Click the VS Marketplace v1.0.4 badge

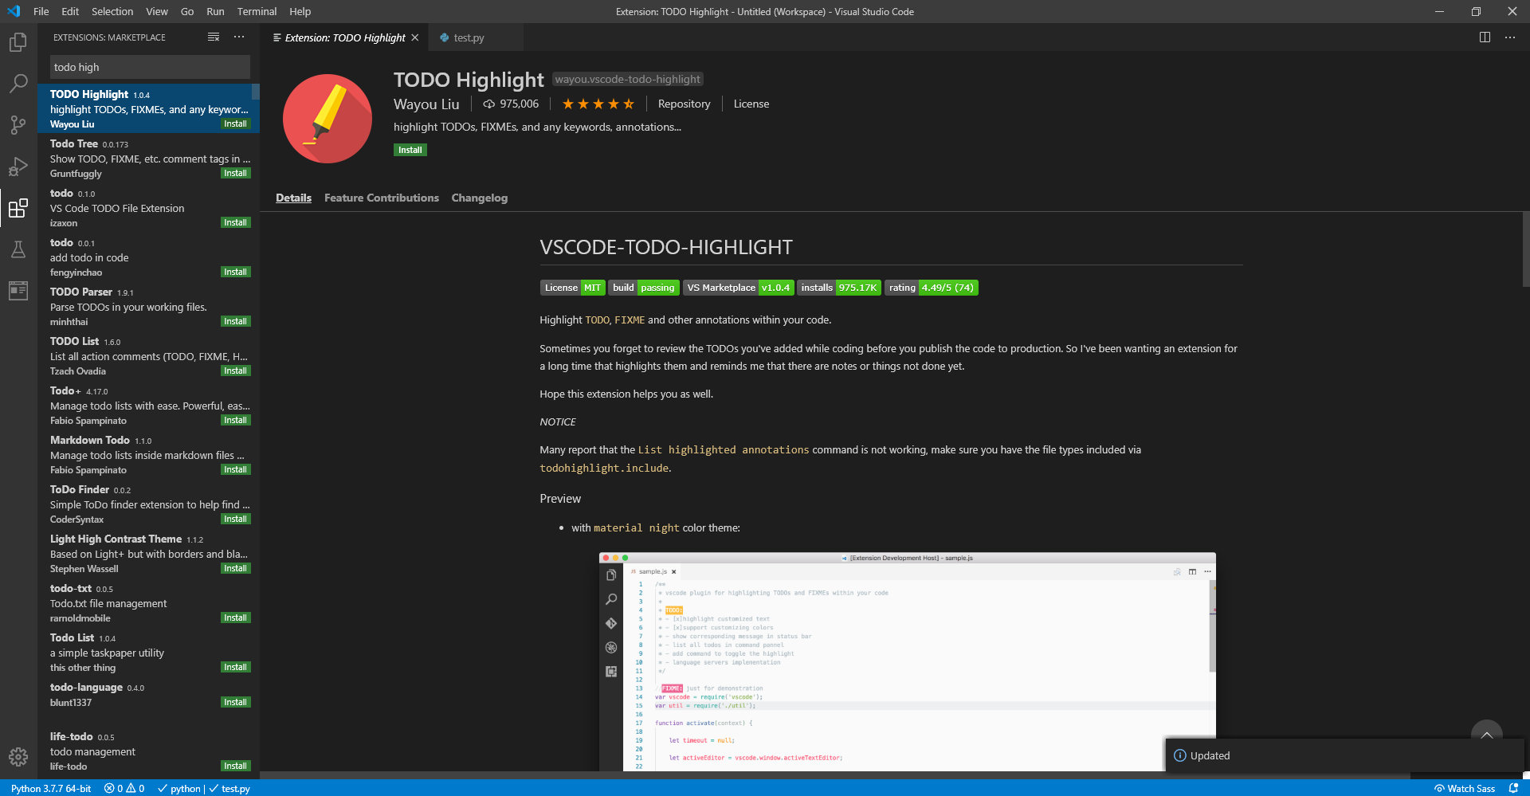point(738,288)
